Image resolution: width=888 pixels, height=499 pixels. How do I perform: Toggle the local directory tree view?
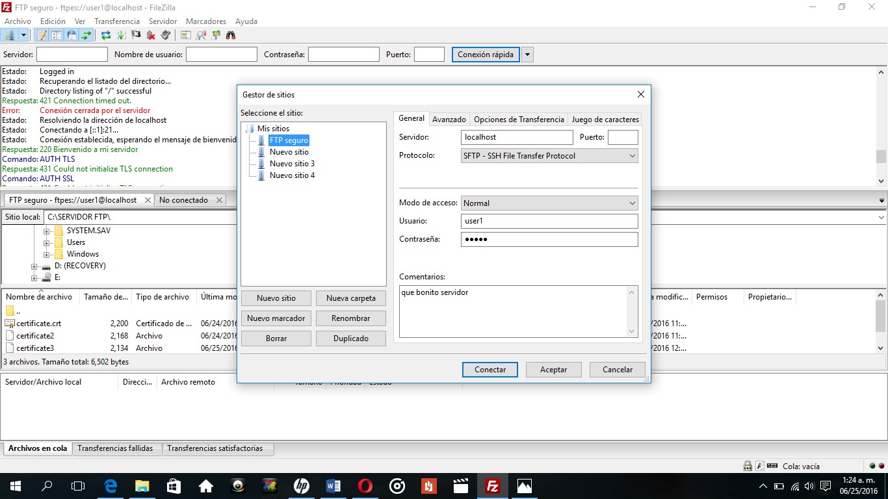click(x=56, y=35)
